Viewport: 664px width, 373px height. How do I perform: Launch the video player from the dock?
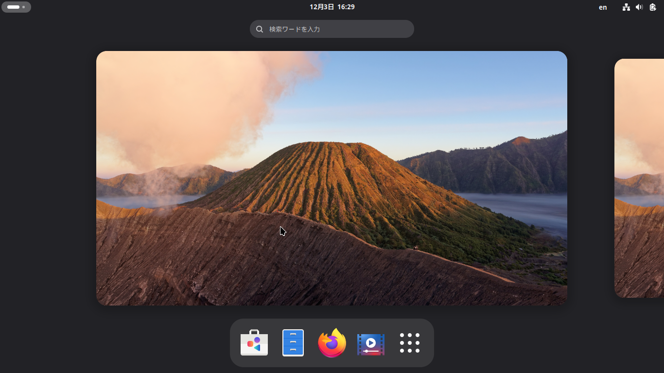[x=371, y=343]
